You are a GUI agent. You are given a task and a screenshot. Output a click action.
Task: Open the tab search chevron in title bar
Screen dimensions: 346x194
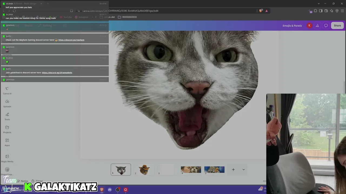pos(319,4)
